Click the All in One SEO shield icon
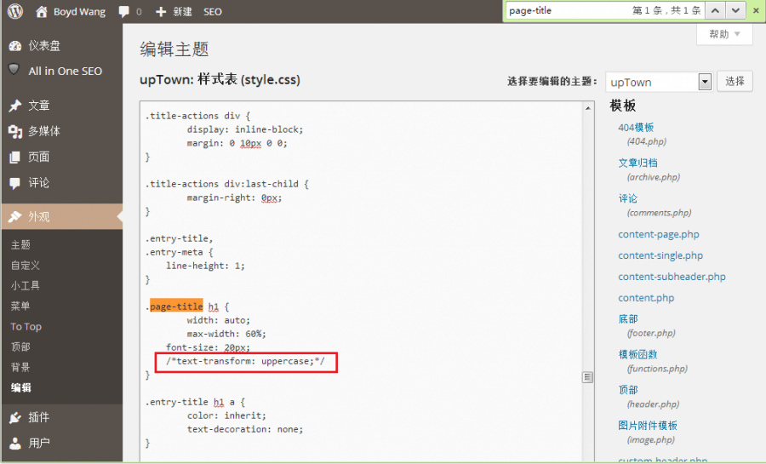Viewport: 766px width, 464px height. 14,70
